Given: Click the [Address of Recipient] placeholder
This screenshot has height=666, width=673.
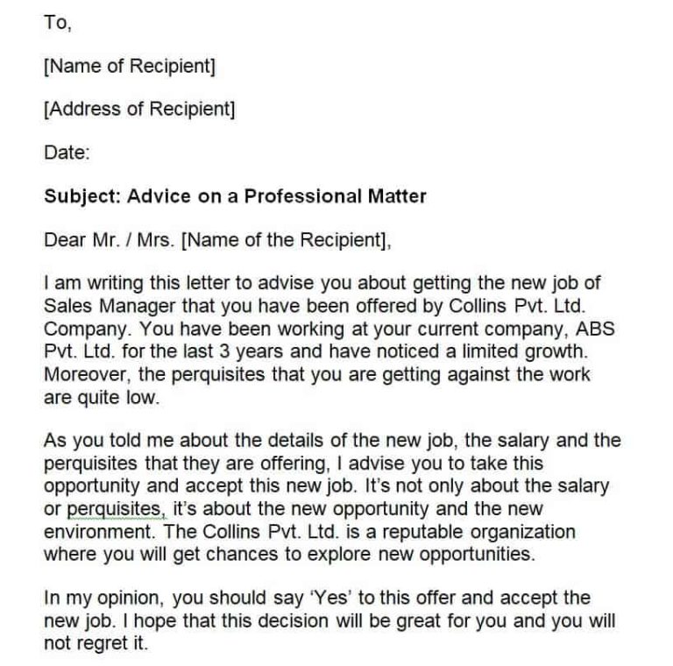Looking at the screenshot, I should point(139,109).
